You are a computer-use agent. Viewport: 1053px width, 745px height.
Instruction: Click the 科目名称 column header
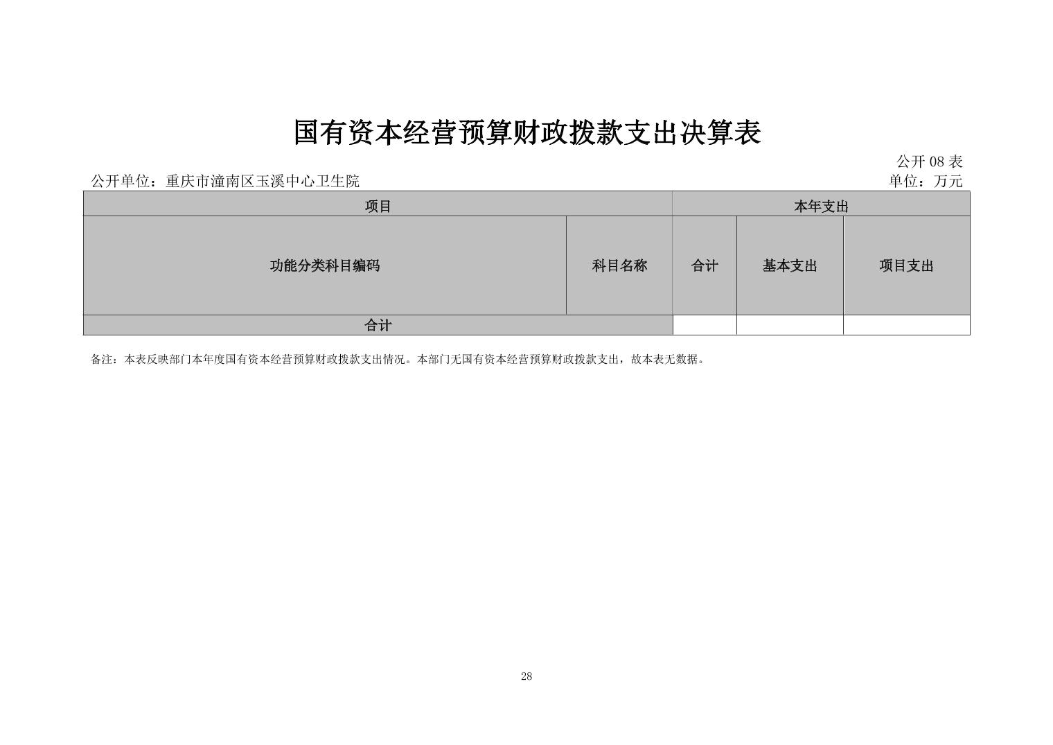619,265
